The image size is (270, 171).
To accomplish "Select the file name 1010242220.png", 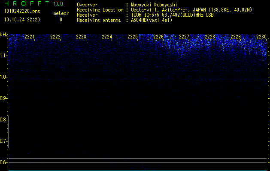I will click(x=22, y=12).
